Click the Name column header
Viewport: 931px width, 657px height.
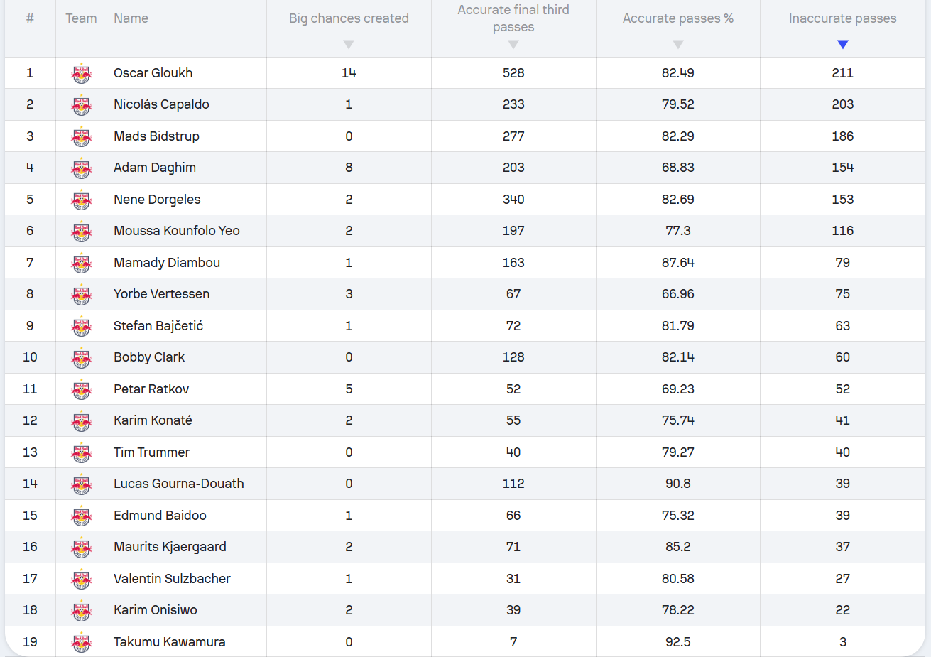tap(131, 18)
